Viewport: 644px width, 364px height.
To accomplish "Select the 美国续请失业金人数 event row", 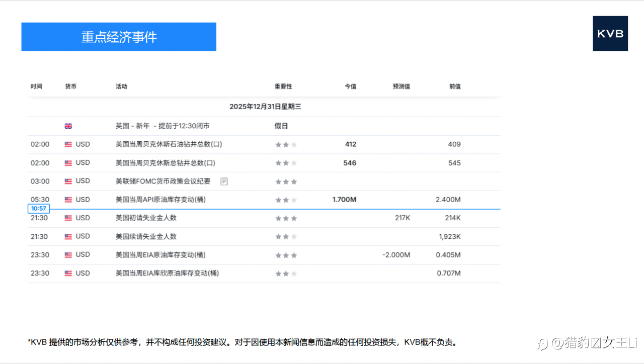I will coord(146,237).
